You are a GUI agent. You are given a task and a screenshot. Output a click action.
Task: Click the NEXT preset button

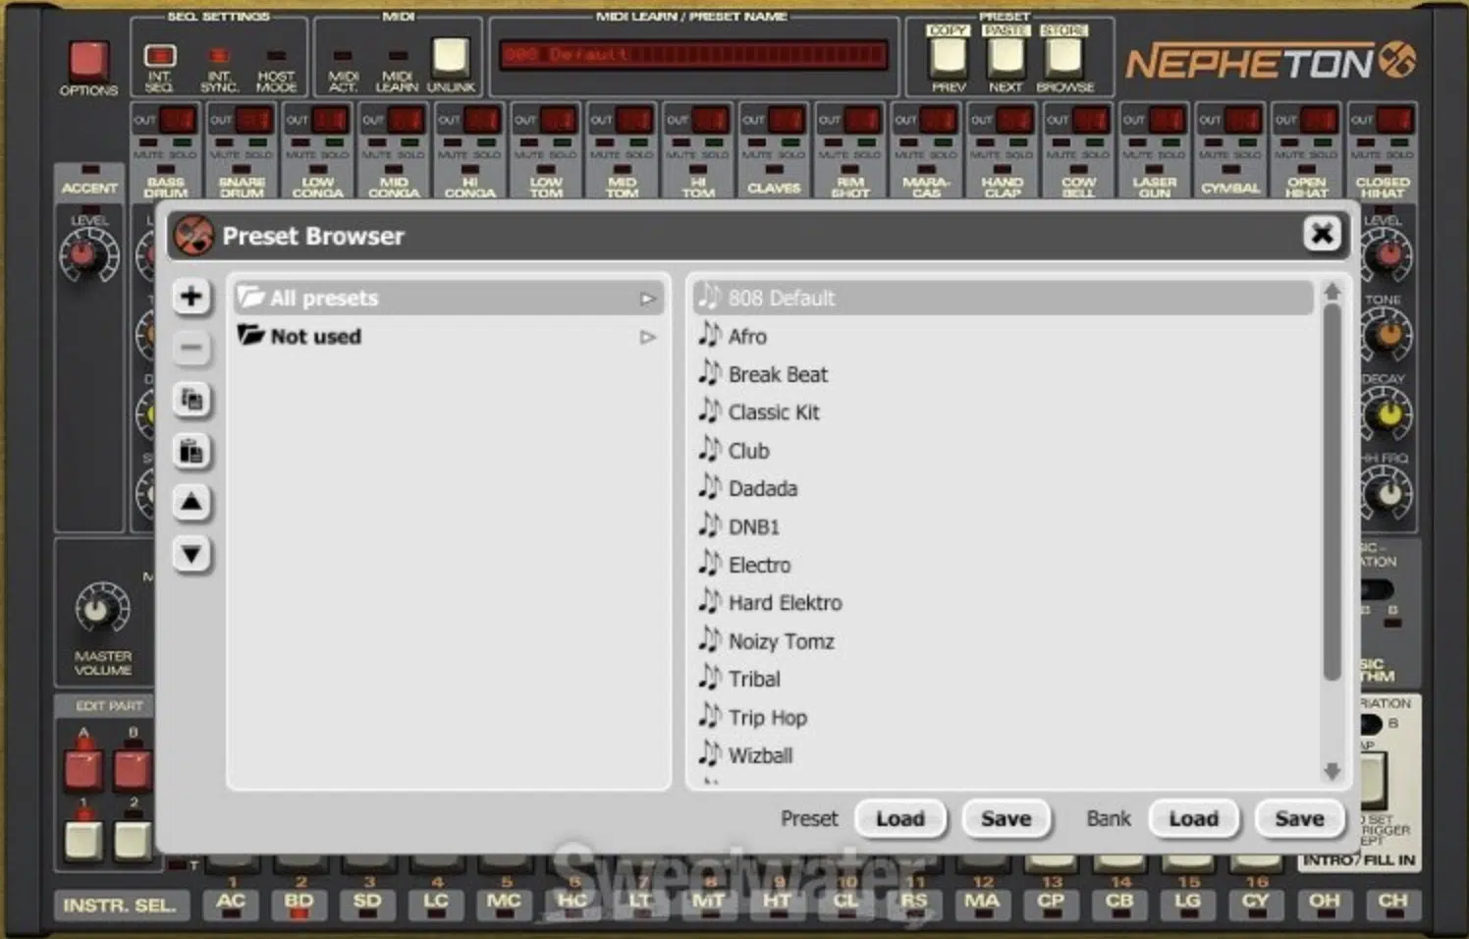[x=1006, y=57]
